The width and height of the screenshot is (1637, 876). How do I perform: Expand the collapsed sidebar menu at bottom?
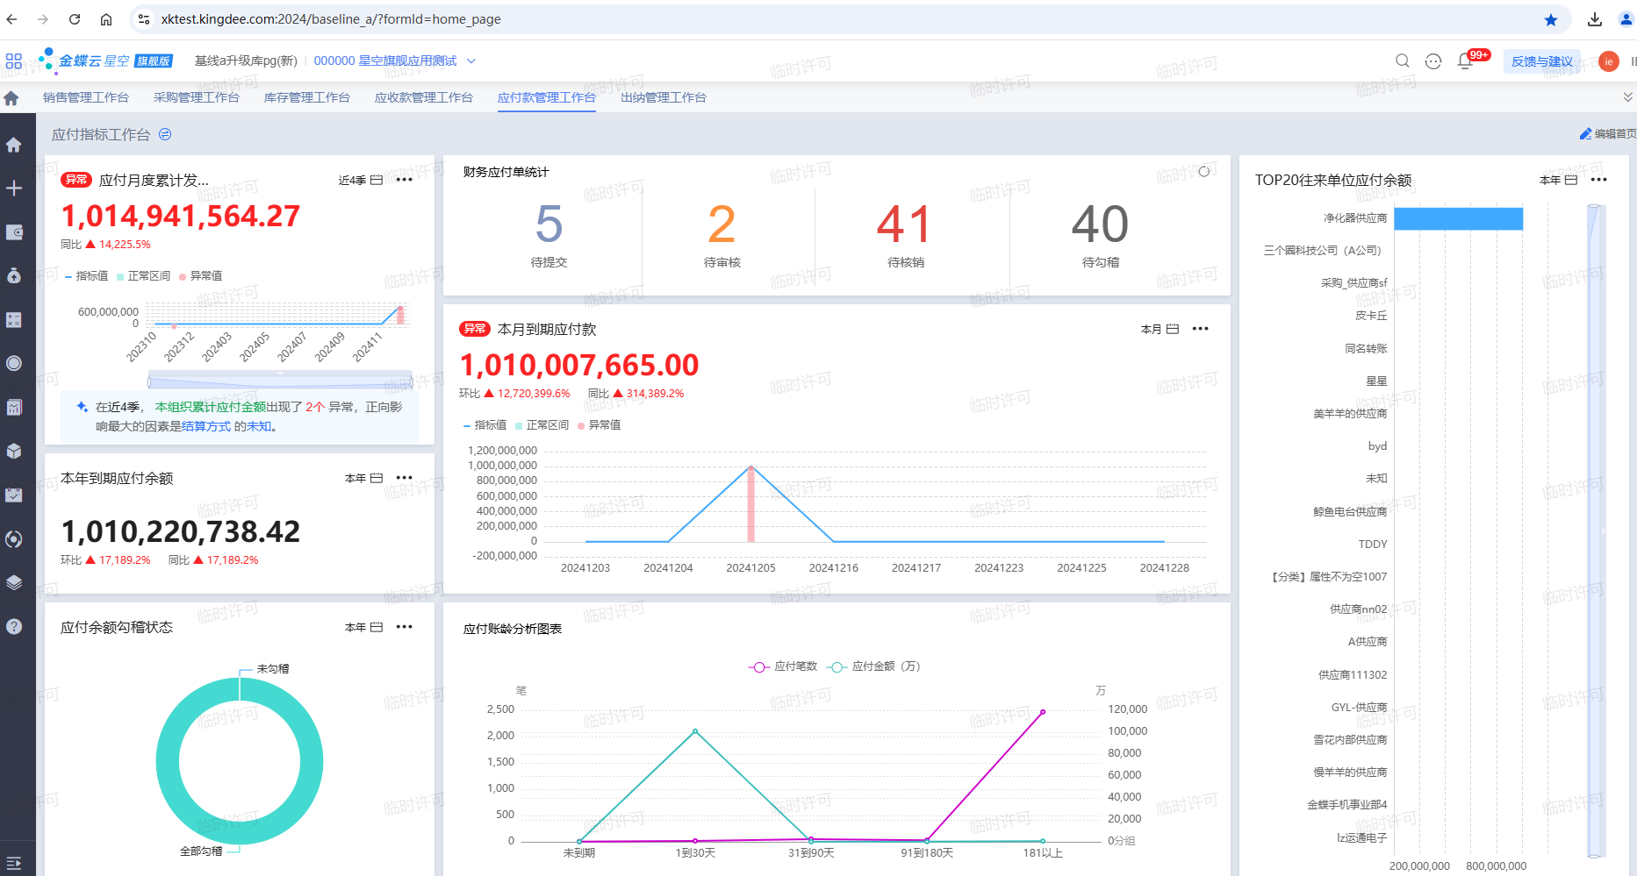click(x=14, y=863)
